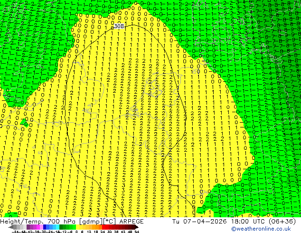The width and height of the screenshot is (301, 233).
Task: Pick the bright red swatch at 24
Action: (x=103, y=227)
